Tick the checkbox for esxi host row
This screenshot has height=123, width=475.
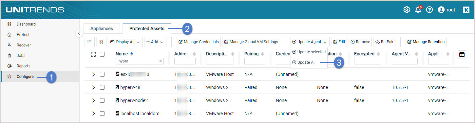coord(102,74)
